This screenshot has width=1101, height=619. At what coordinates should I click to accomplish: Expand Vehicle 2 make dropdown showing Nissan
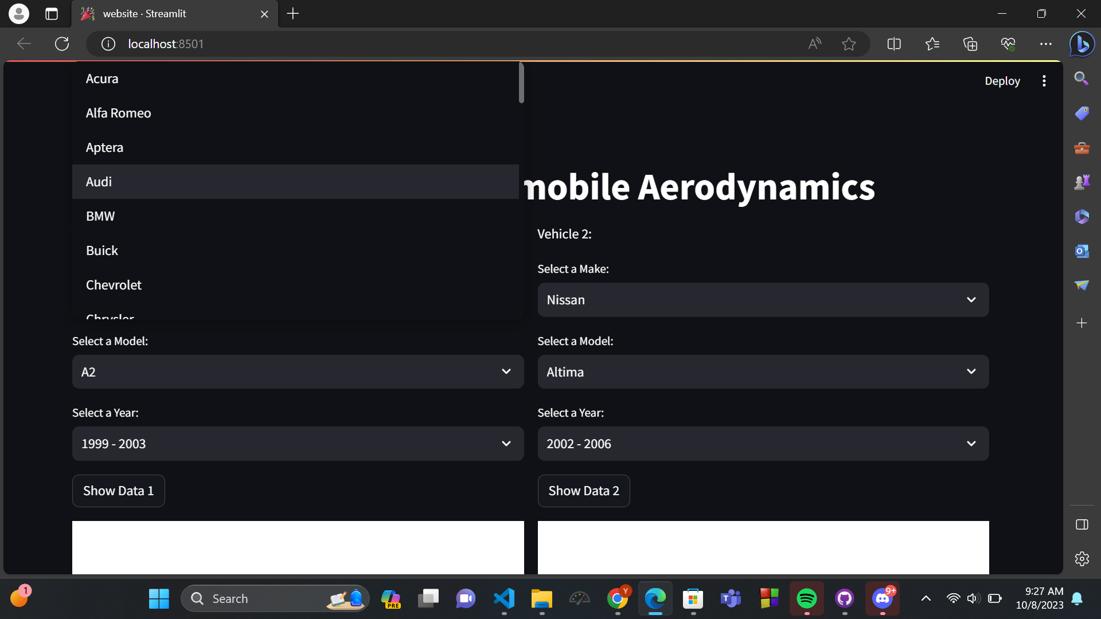point(763,300)
